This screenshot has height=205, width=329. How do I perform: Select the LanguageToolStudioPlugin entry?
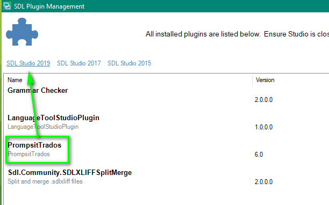(x=53, y=118)
